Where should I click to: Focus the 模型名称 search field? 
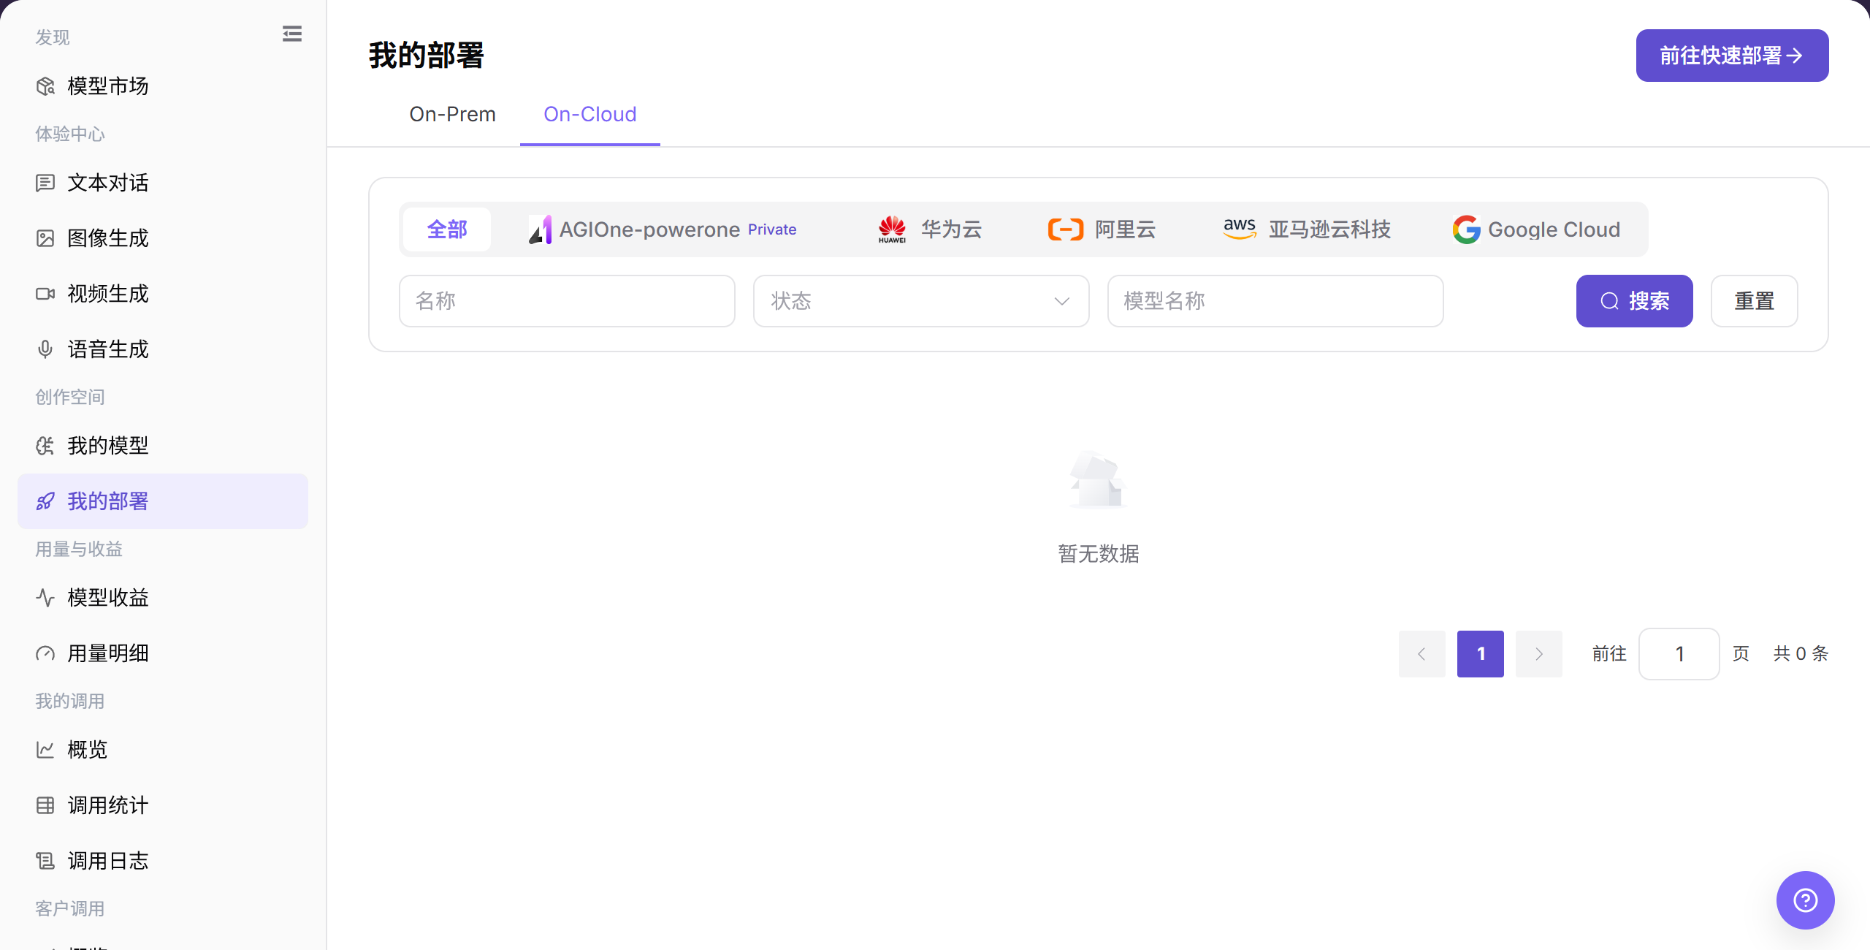pyautogui.click(x=1275, y=301)
